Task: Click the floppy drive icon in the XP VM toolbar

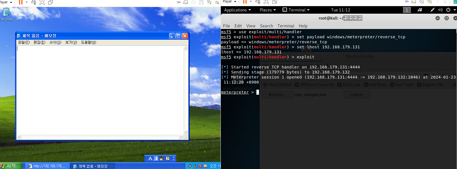Action: tap(201, 2)
